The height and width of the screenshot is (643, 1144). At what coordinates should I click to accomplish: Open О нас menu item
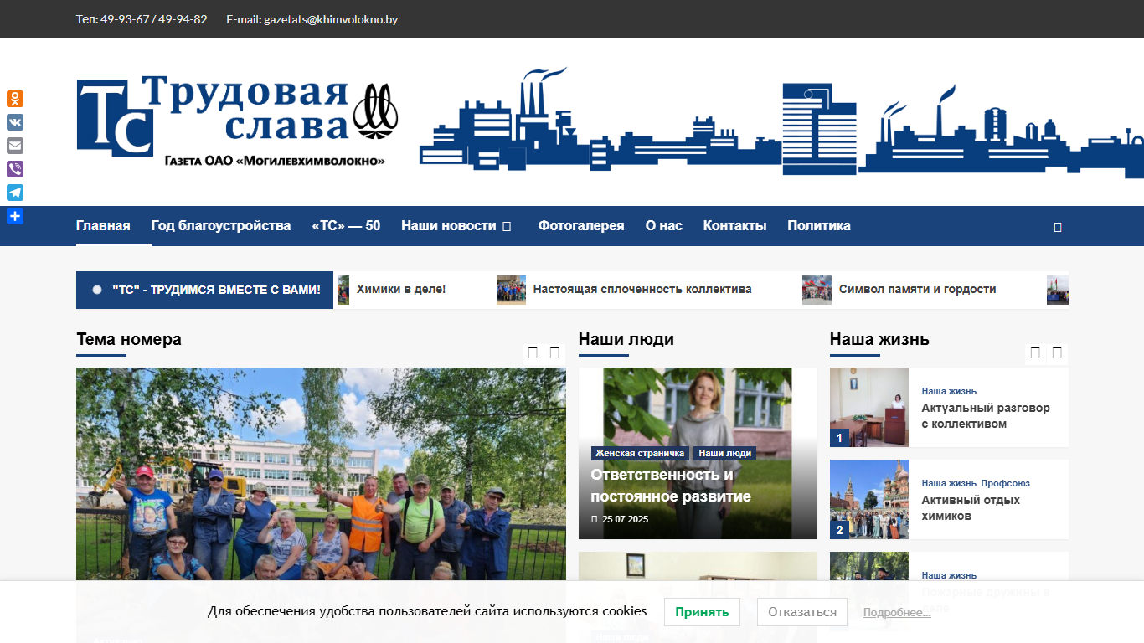click(664, 225)
